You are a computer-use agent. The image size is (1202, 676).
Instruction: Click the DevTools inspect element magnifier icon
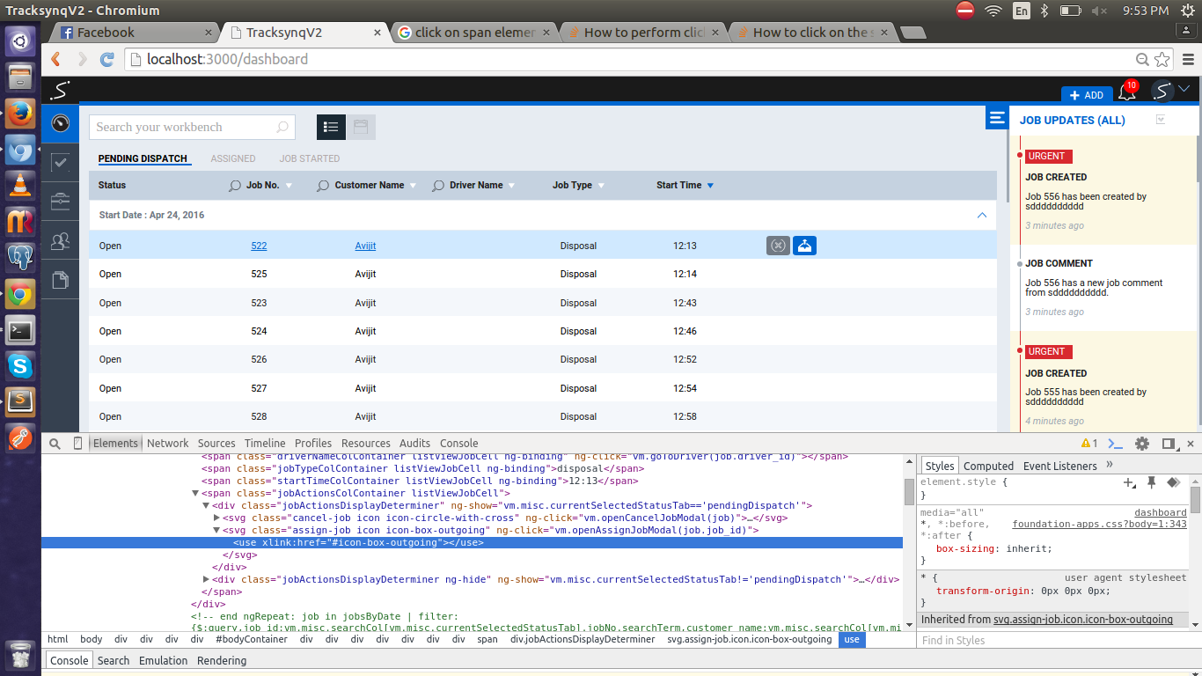[x=55, y=444]
